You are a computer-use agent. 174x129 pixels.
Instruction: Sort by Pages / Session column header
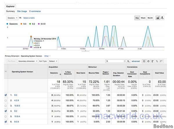pos(106,73)
